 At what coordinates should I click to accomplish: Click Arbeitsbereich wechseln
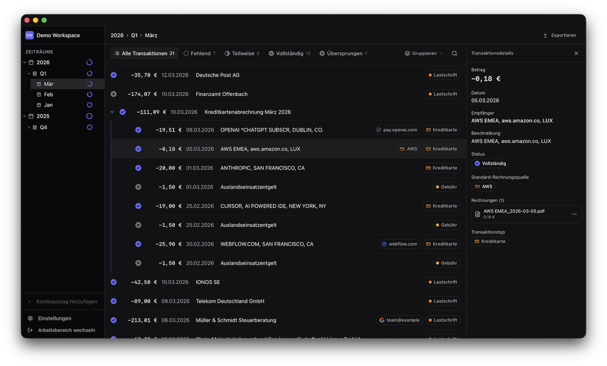point(63,330)
